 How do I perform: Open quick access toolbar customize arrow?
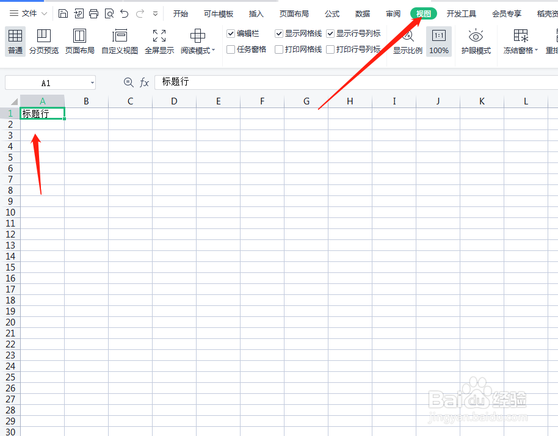[x=155, y=14]
